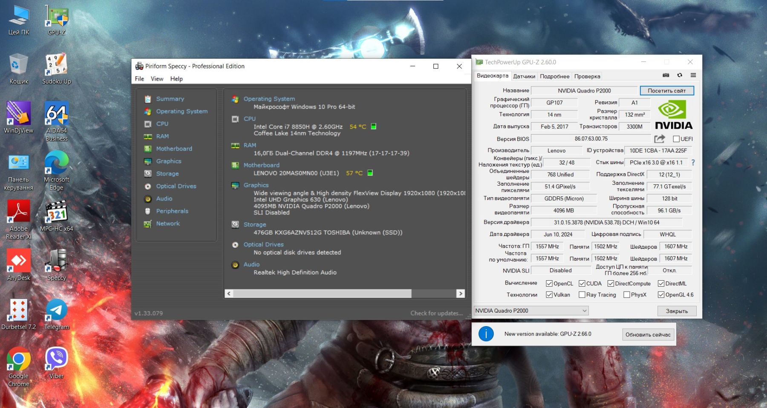
Task: Toggle the Ray Tracing checkbox
Action: coord(582,295)
